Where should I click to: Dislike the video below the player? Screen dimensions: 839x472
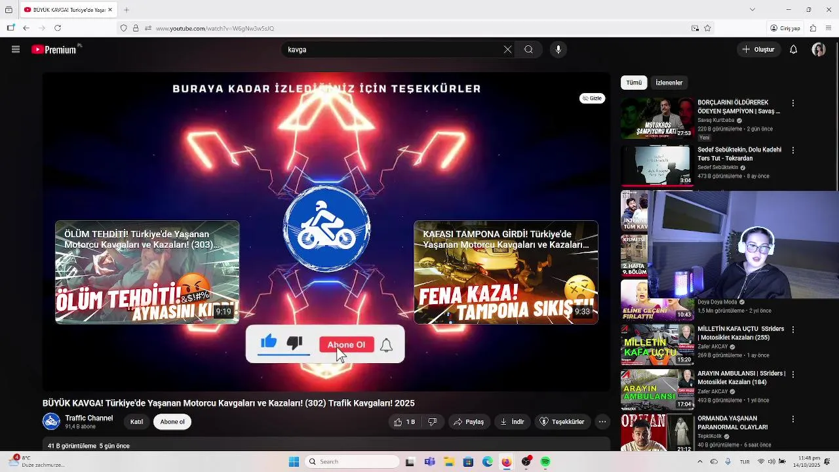point(432,422)
